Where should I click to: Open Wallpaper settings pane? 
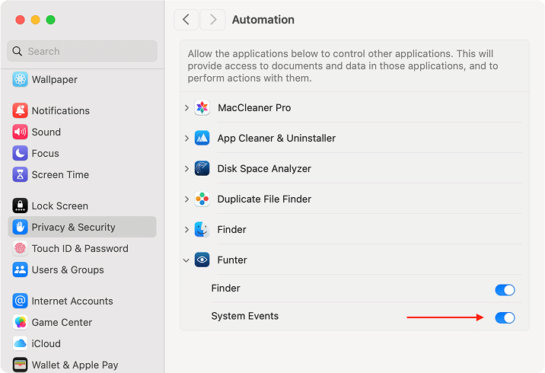tap(82, 79)
